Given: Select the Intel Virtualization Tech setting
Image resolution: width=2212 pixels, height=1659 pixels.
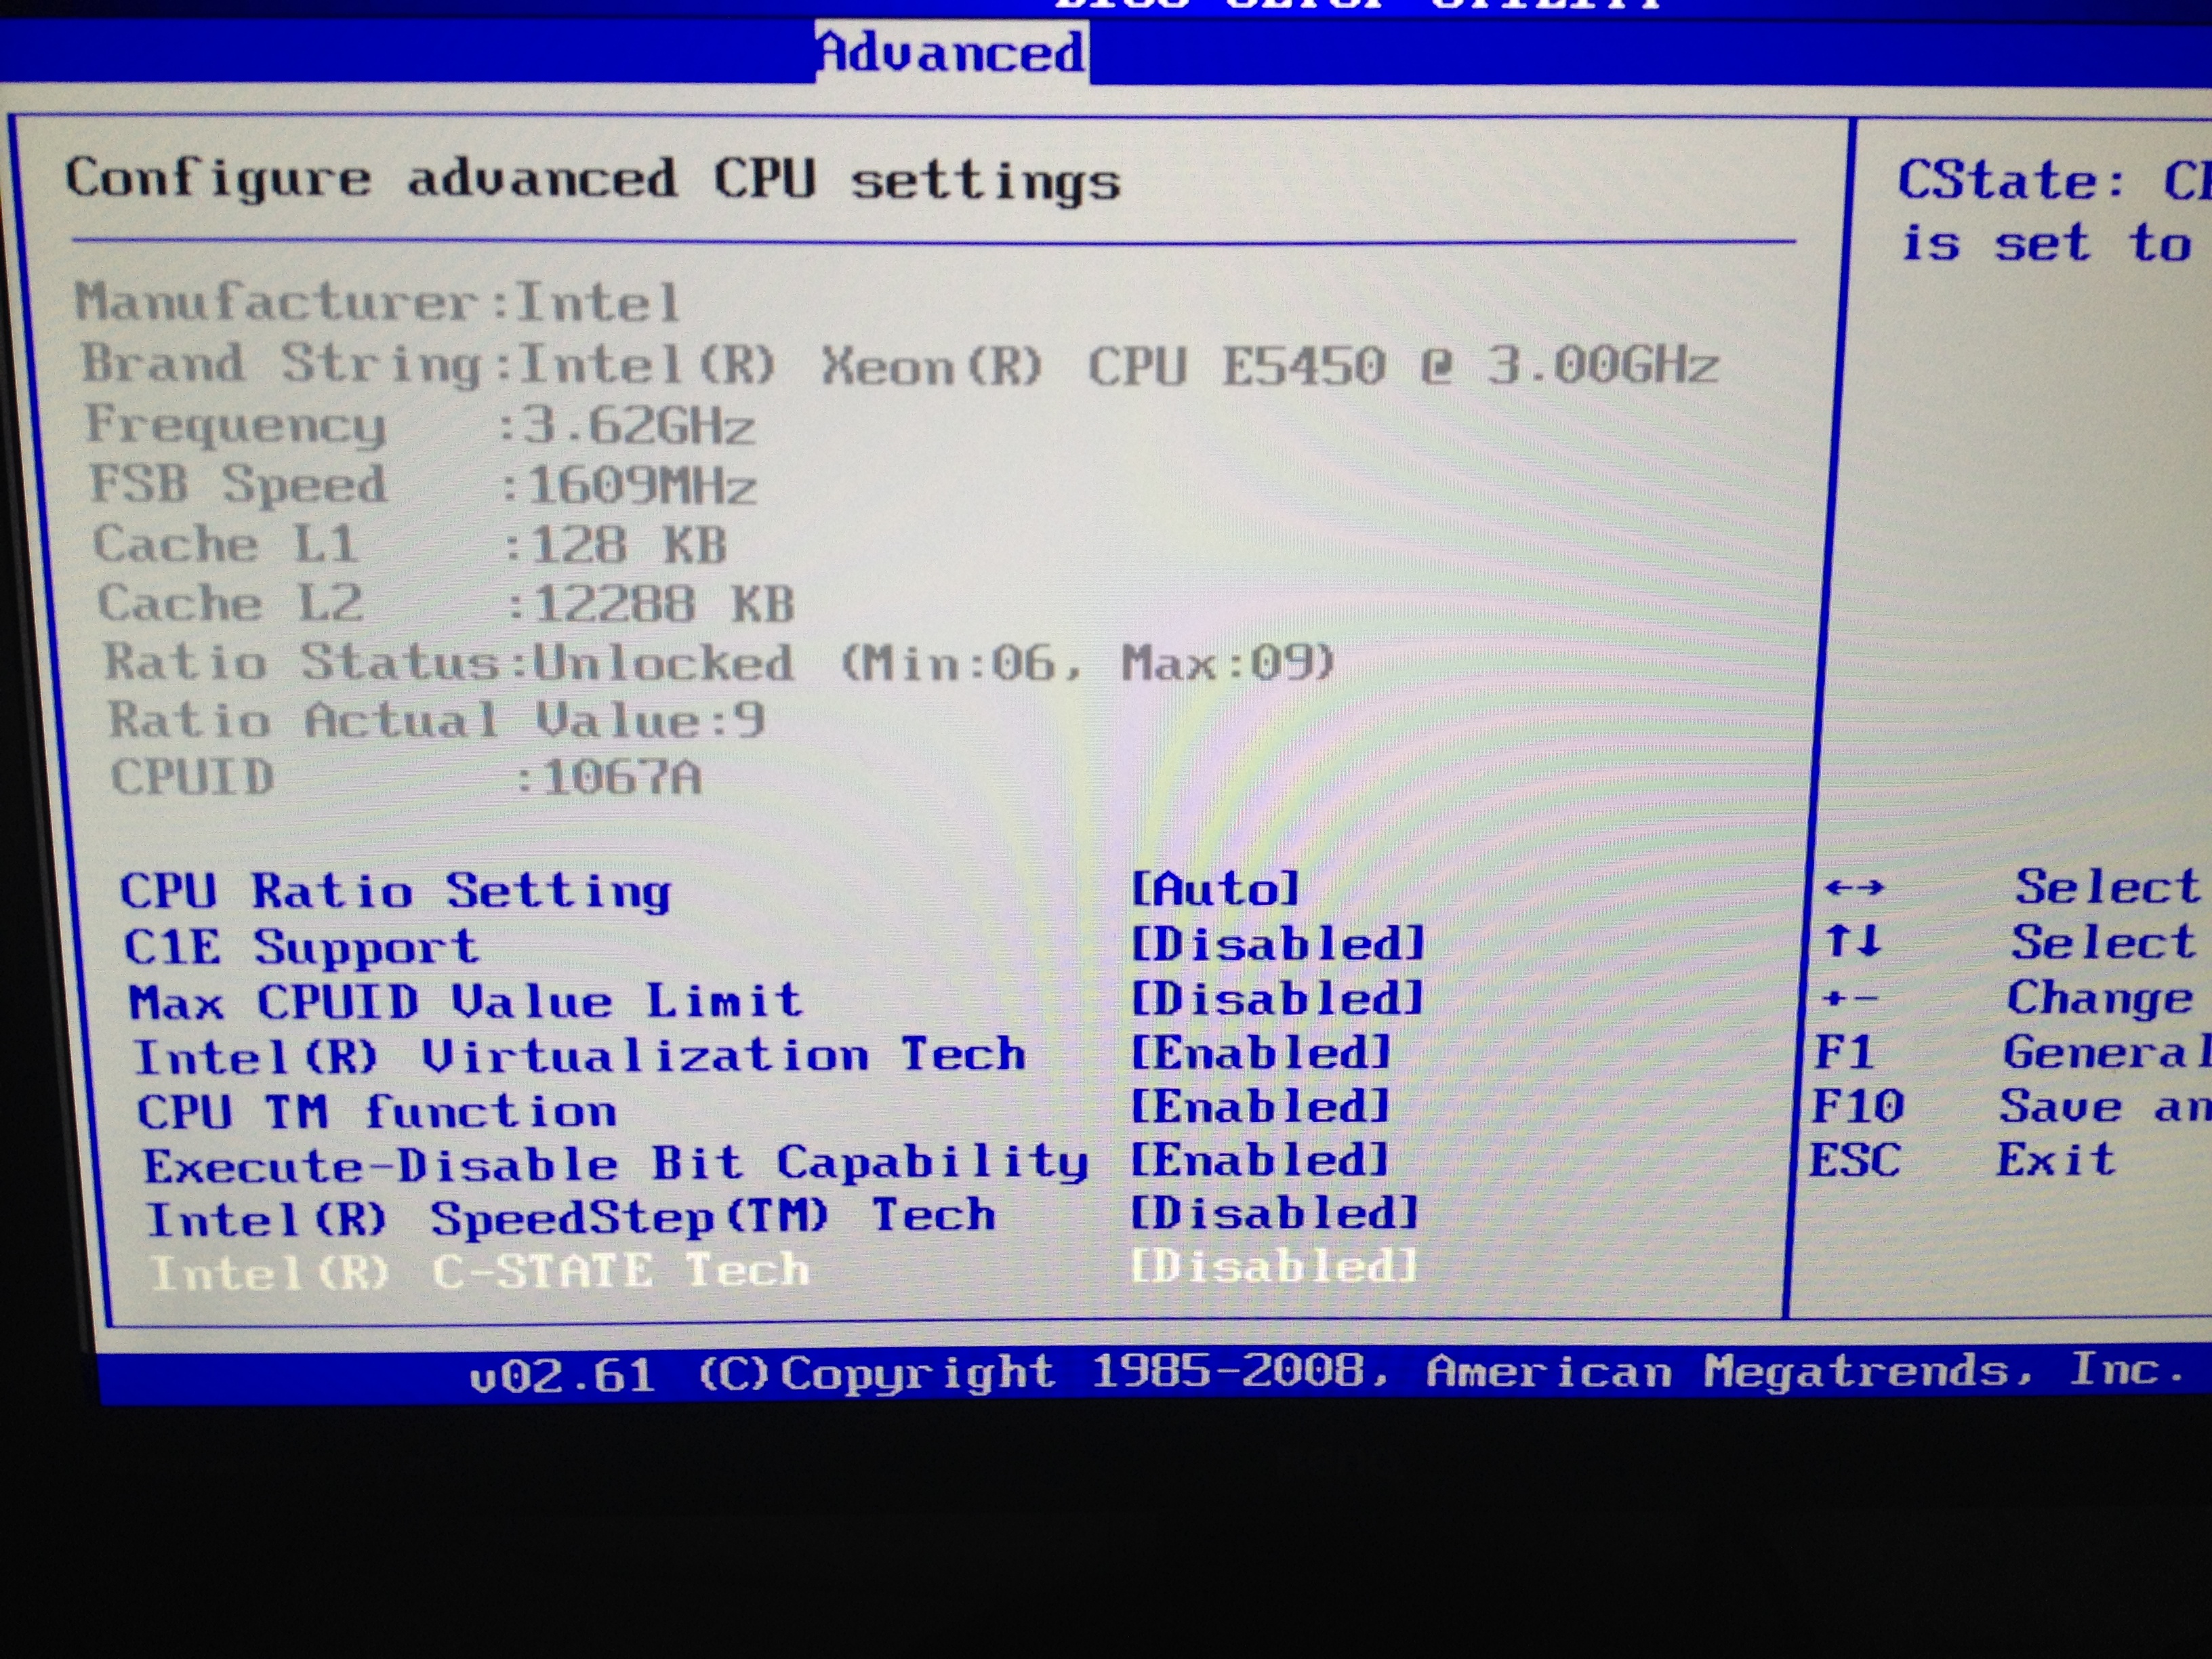Looking at the screenshot, I should tap(580, 1056).
